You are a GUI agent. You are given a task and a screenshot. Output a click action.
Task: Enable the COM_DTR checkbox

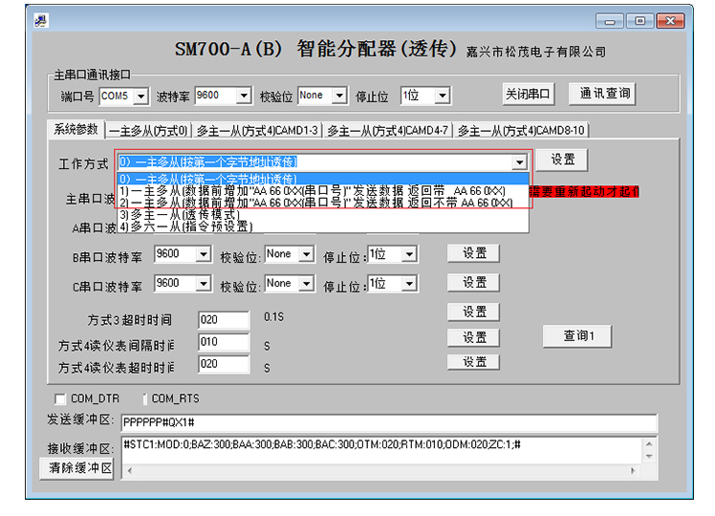61,398
